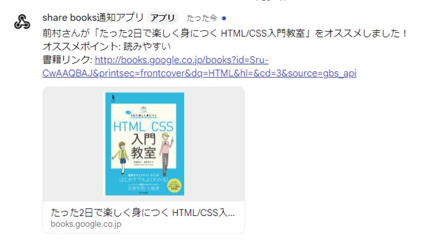Open the share books通知アプリ sender name

point(93,18)
